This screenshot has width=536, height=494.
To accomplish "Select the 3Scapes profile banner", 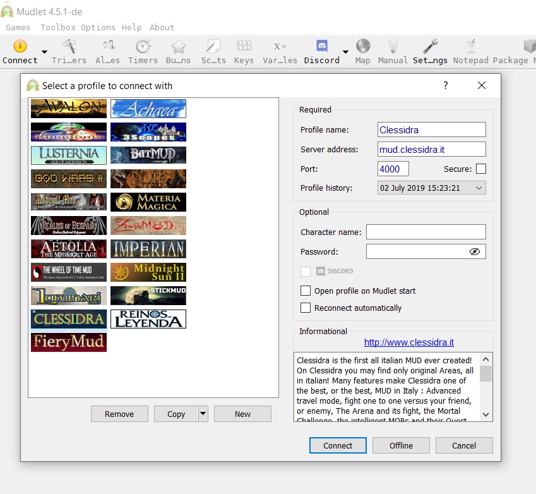I will (148, 132).
